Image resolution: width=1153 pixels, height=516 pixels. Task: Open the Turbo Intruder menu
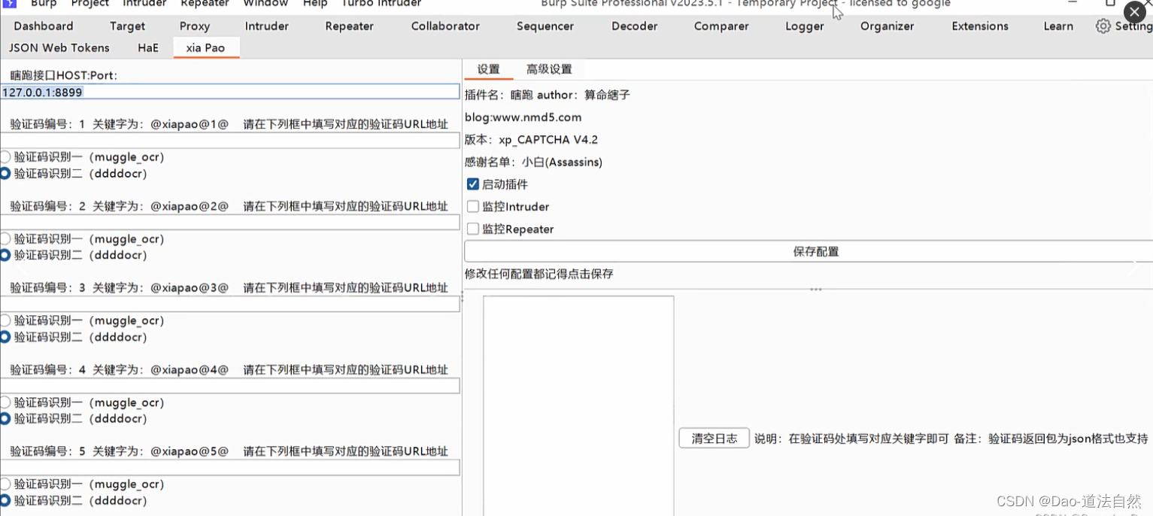(381, 4)
